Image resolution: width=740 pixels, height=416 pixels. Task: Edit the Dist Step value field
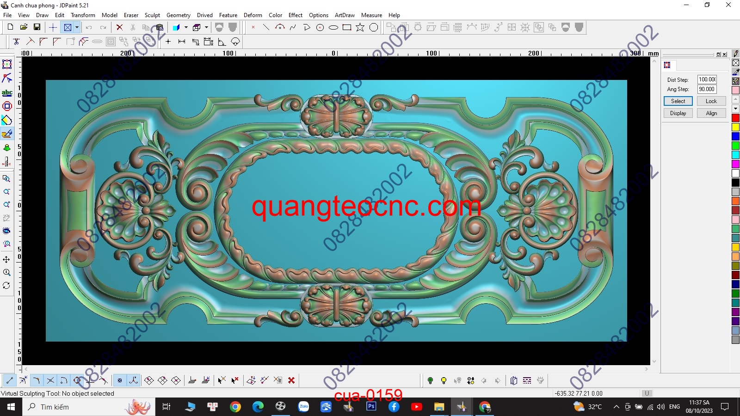click(706, 80)
